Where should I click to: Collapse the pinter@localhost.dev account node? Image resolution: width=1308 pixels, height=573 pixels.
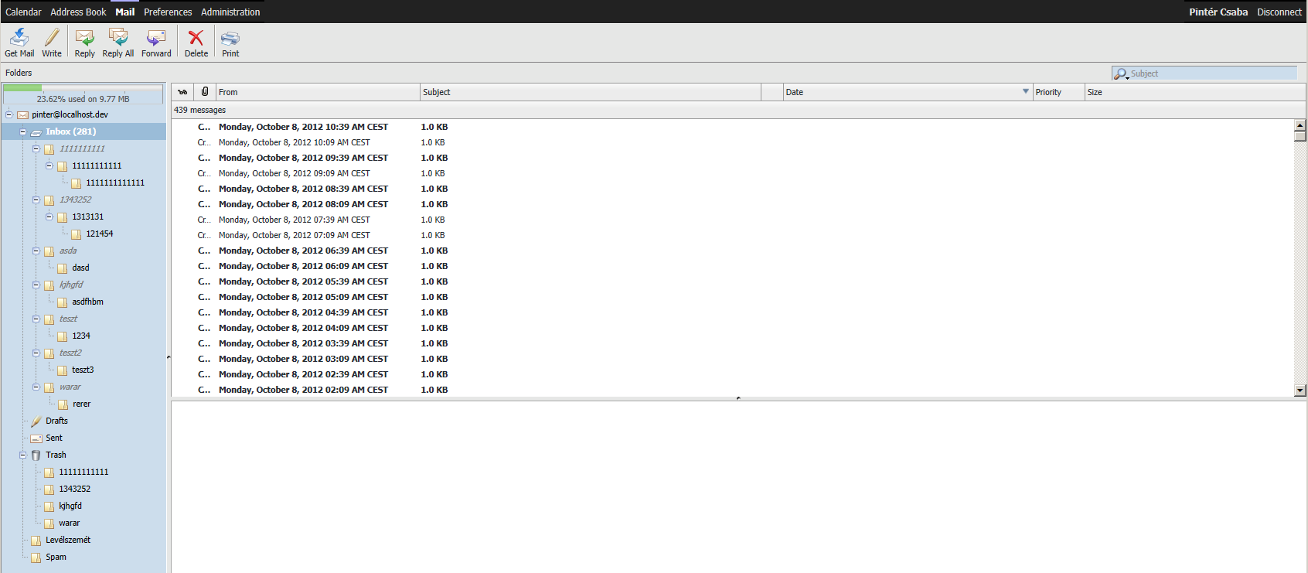tap(9, 114)
